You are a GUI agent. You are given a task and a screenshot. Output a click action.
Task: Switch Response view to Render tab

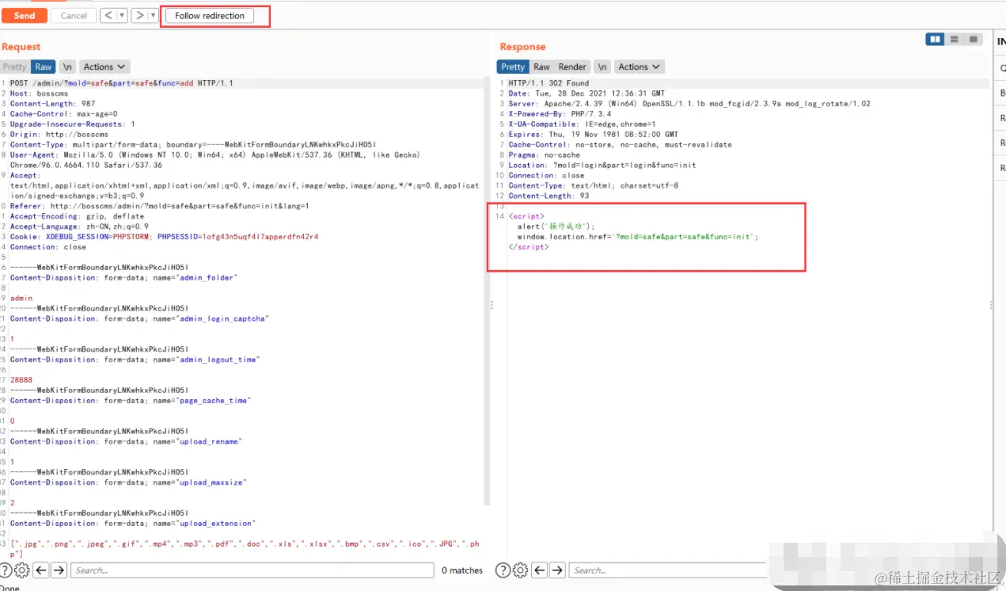572,67
